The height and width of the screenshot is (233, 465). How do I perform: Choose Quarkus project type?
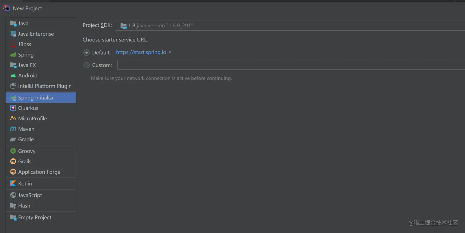(x=41, y=108)
